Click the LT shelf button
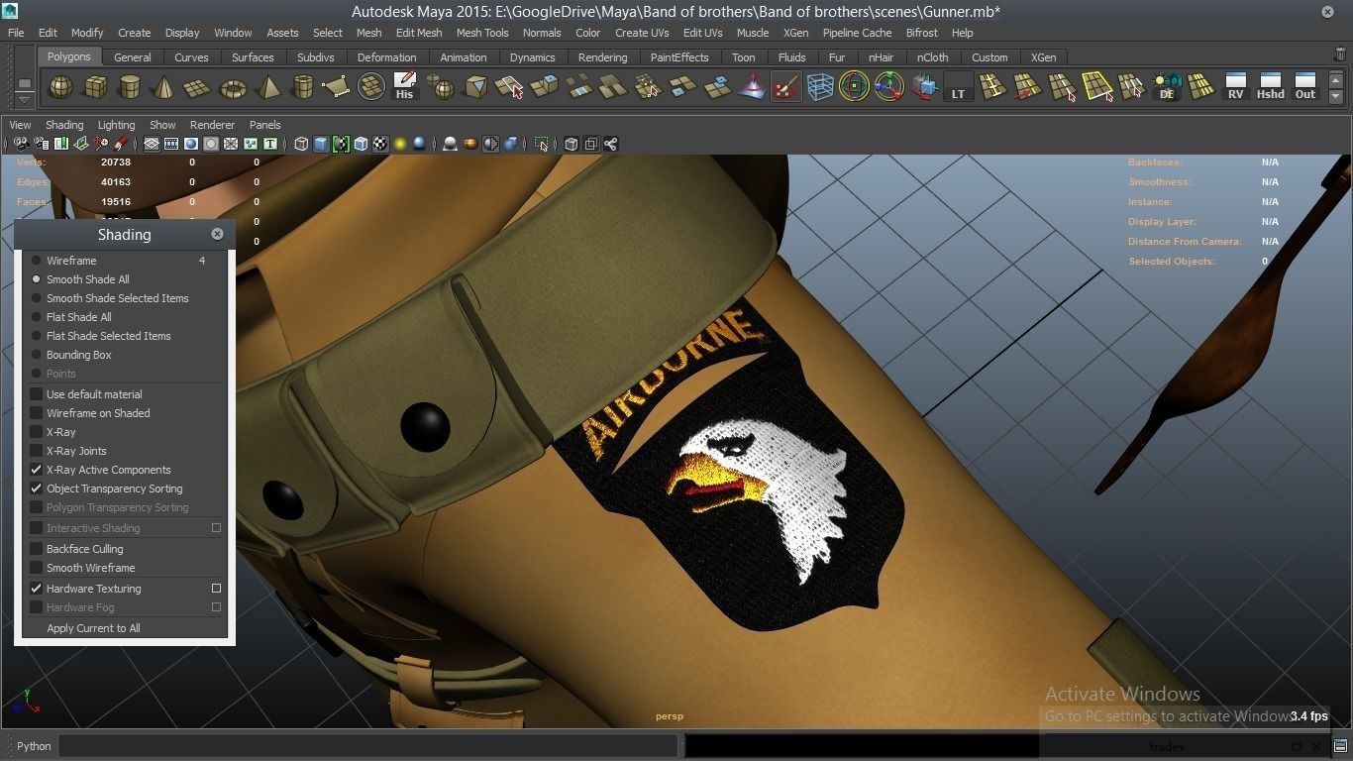Image resolution: width=1353 pixels, height=761 pixels. click(958, 87)
